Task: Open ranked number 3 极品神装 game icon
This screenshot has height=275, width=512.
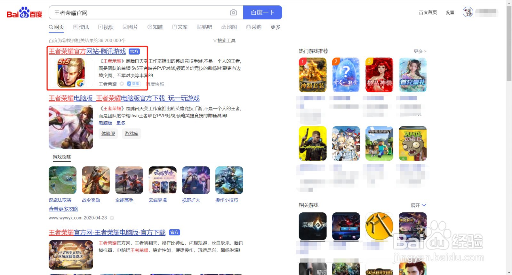Action: click(379, 75)
